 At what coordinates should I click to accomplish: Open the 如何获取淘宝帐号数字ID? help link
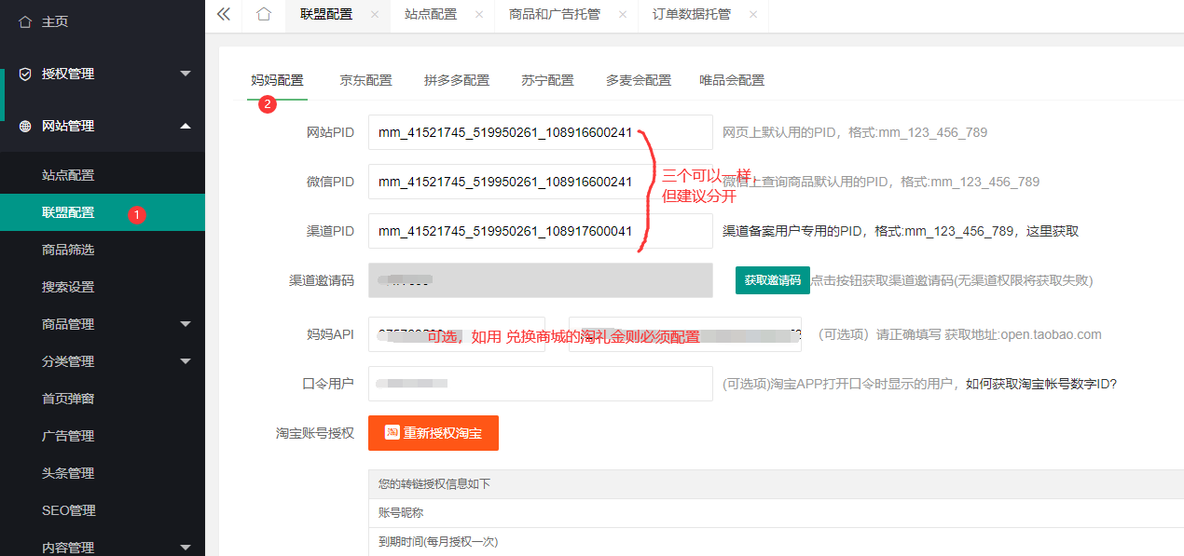click(x=1041, y=384)
